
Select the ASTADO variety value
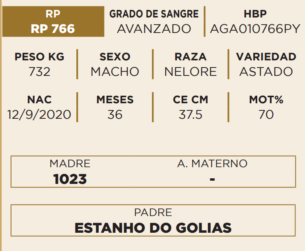[x=266, y=72]
